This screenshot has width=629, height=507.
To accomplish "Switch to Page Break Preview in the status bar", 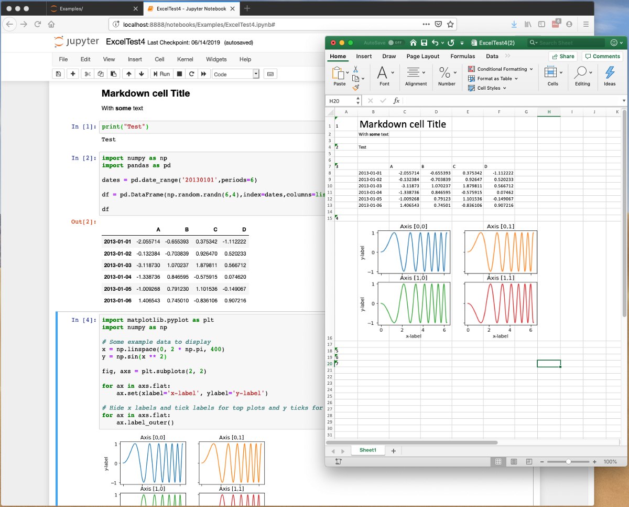I will 529,461.
